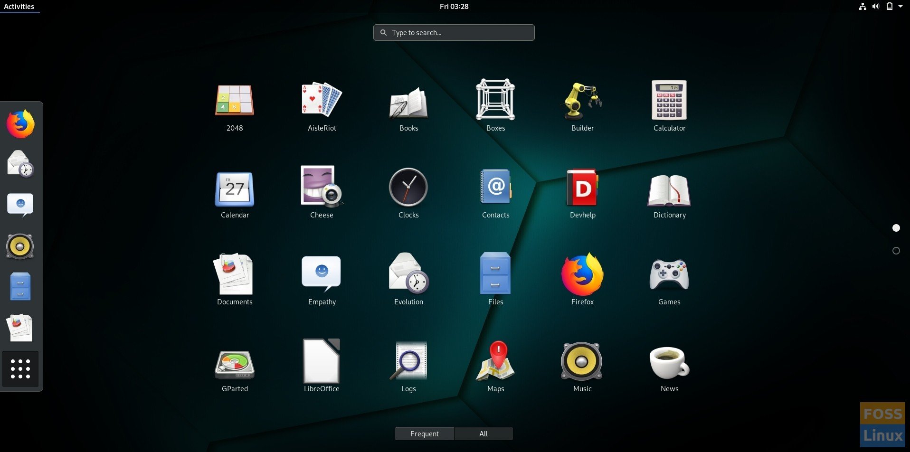Open the News app
Viewport: 910px width, 452px height.
point(669,363)
